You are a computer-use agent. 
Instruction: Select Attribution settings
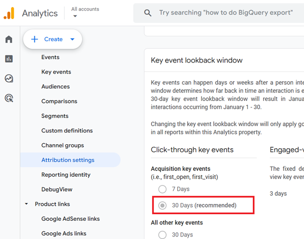[x=70, y=160]
